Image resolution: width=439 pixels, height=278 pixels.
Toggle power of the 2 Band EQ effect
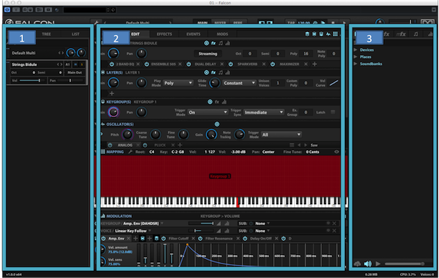tap(111, 64)
